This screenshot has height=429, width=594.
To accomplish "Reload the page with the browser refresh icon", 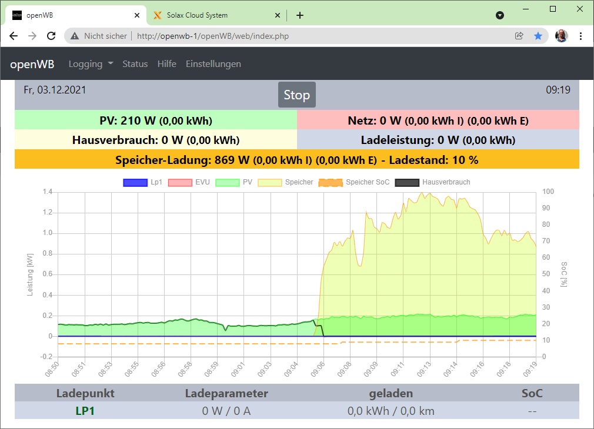I will (x=51, y=36).
